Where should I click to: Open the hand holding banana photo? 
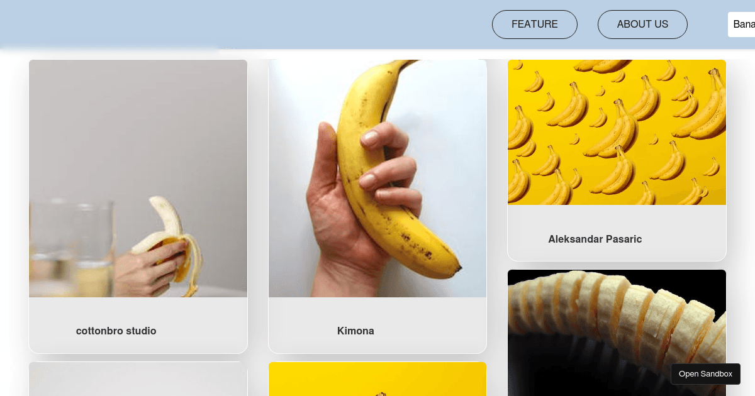click(x=377, y=179)
